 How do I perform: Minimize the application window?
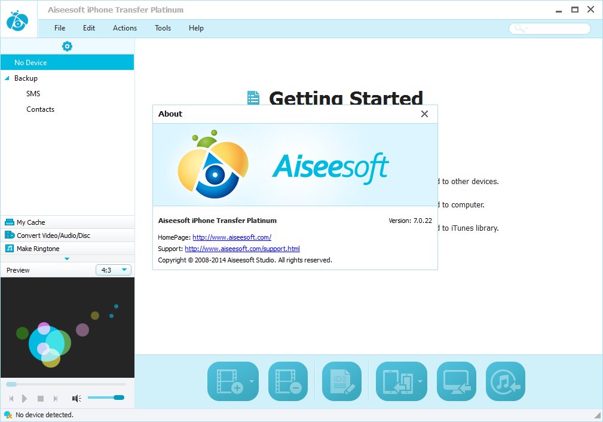[559, 10]
